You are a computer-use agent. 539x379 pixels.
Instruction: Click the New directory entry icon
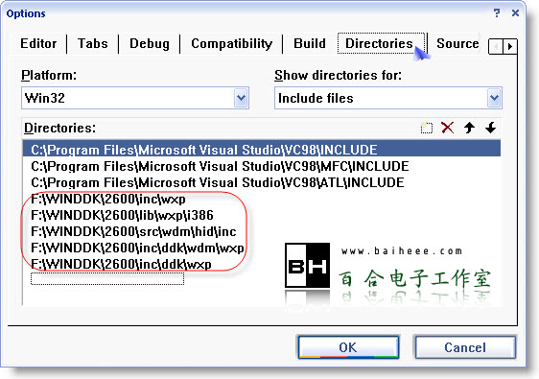[x=426, y=128]
